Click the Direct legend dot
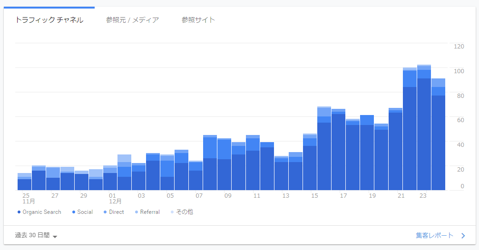The image size is (479, 250). [105, 212]
